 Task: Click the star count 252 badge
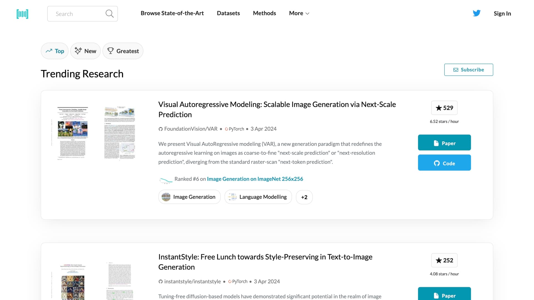(444, 260)
